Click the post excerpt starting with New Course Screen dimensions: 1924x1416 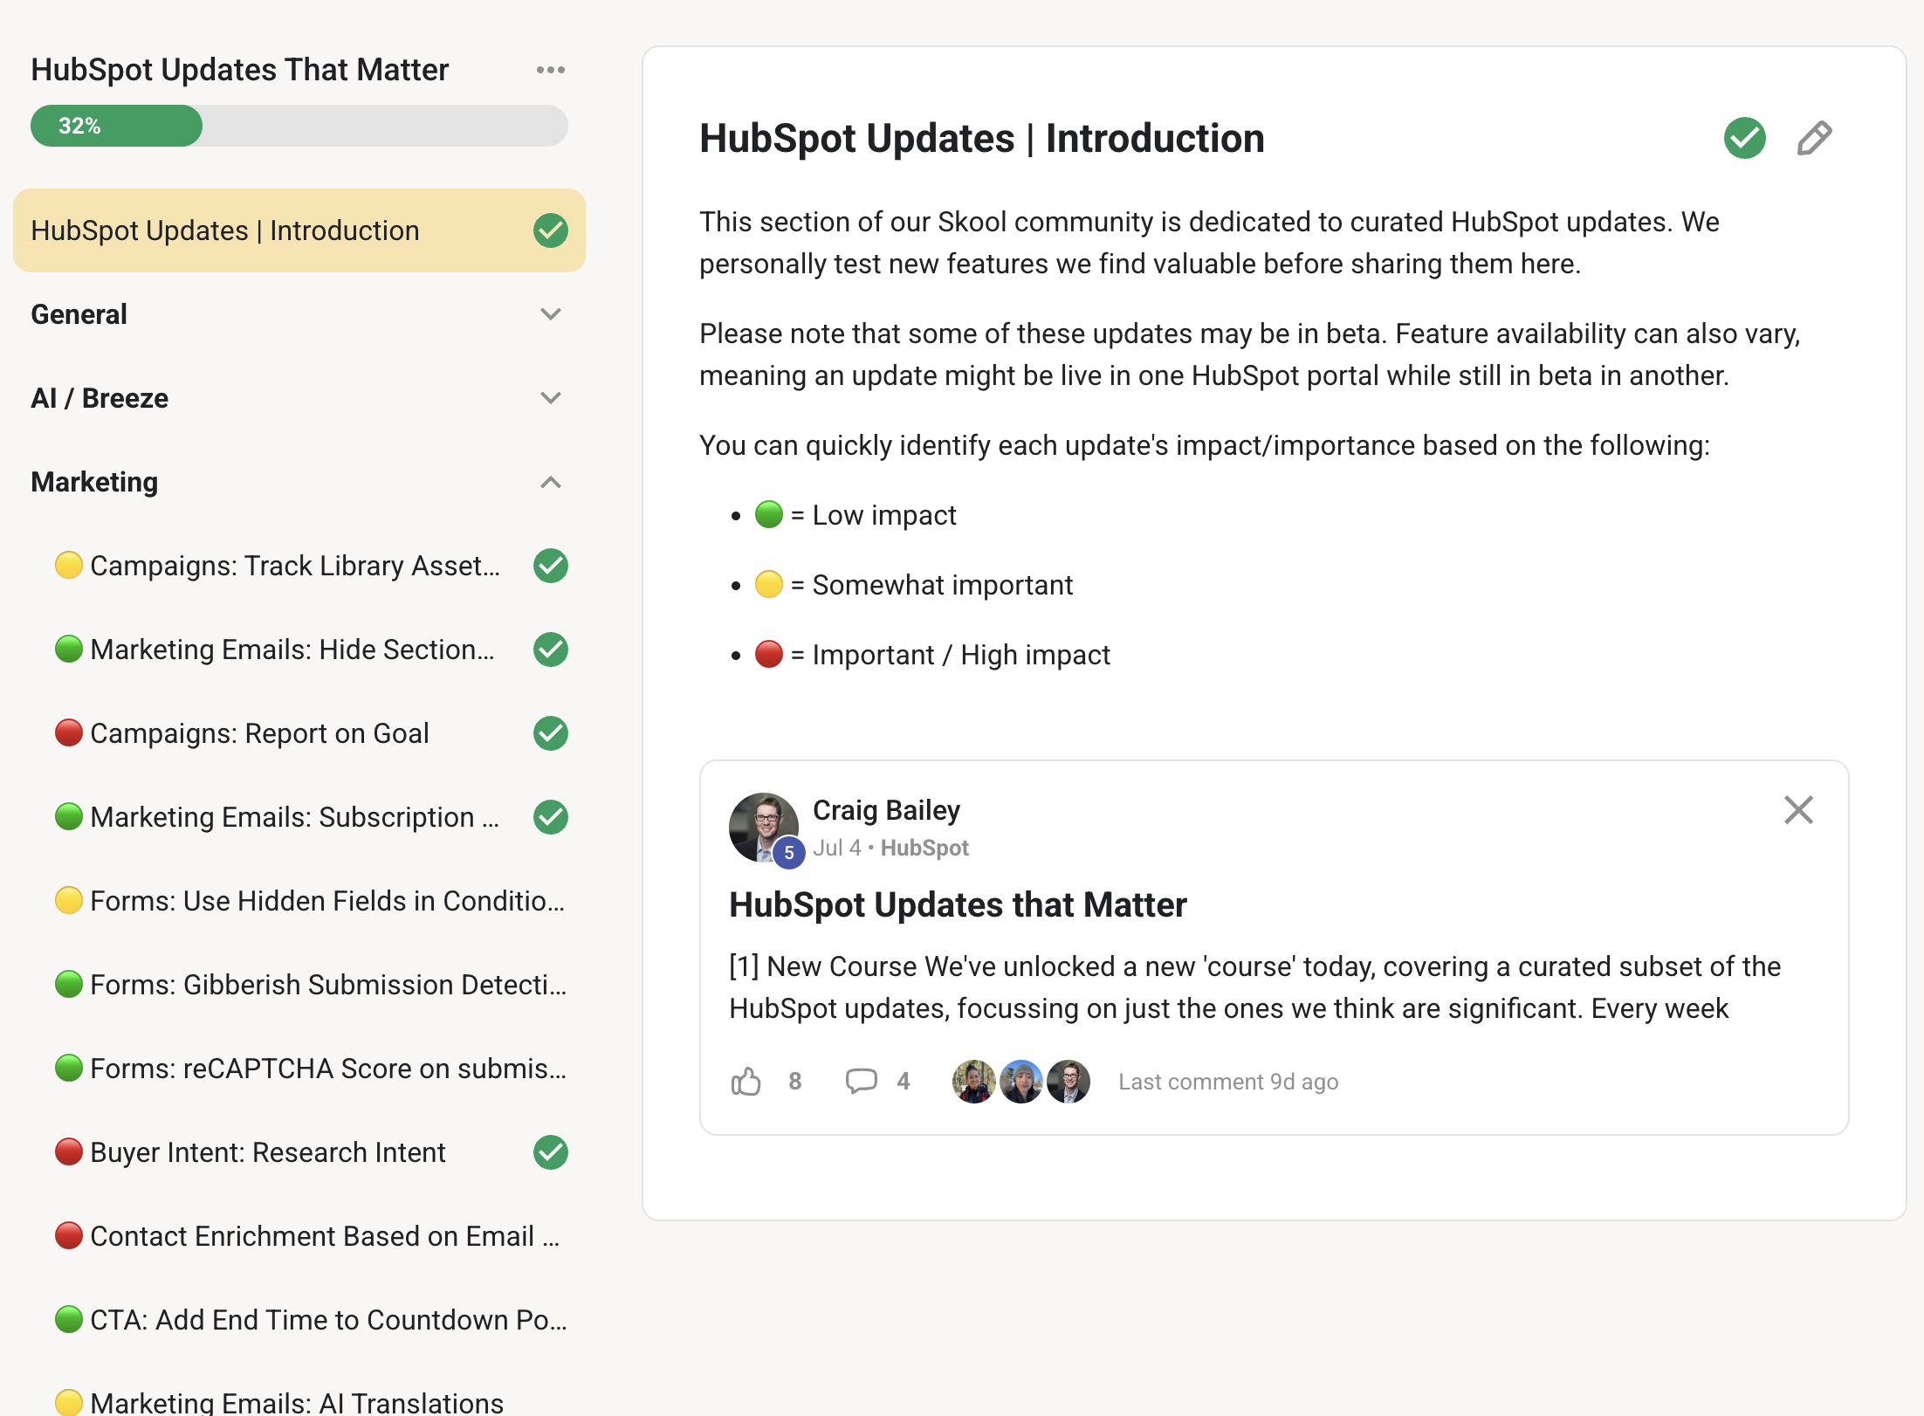1254,987
